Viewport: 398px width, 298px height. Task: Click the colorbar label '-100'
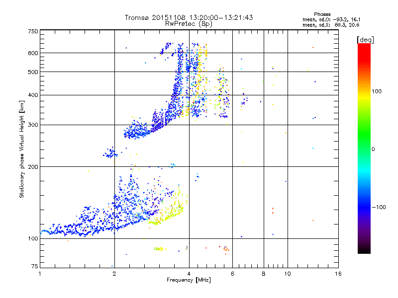point(379,207)
